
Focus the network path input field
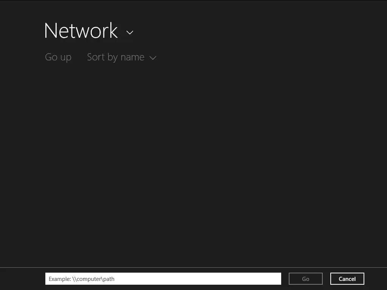[163, 279]
